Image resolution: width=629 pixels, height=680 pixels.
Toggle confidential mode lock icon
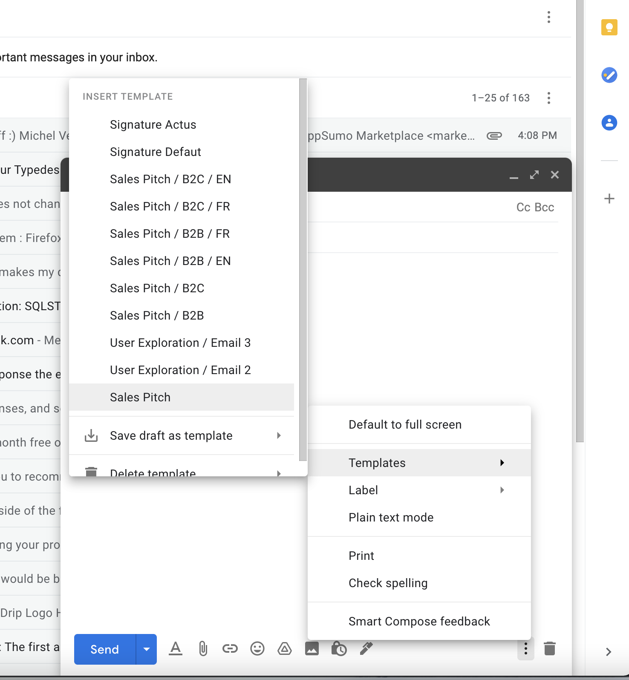339,649
